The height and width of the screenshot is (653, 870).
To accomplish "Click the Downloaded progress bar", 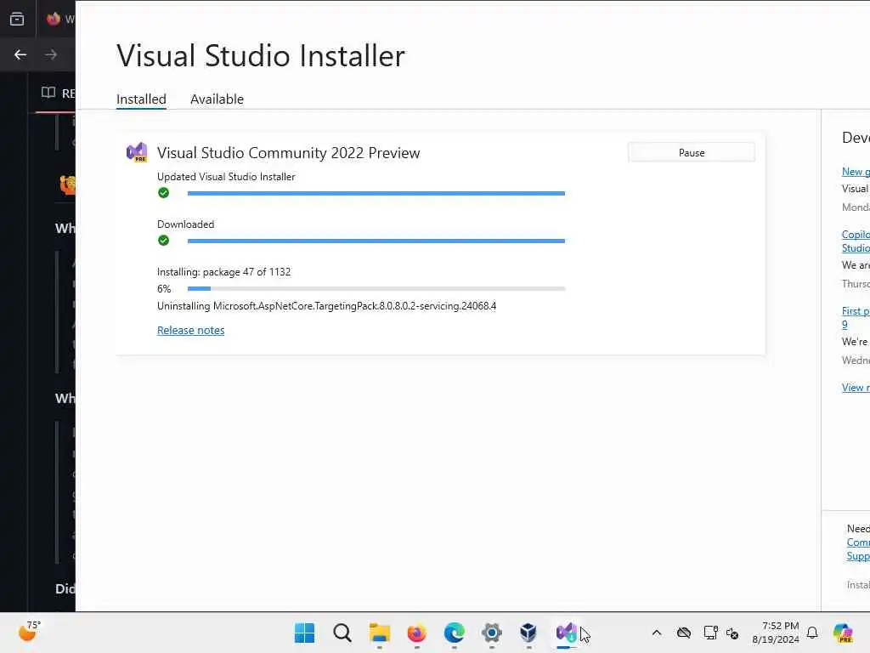I will (376, 241).
